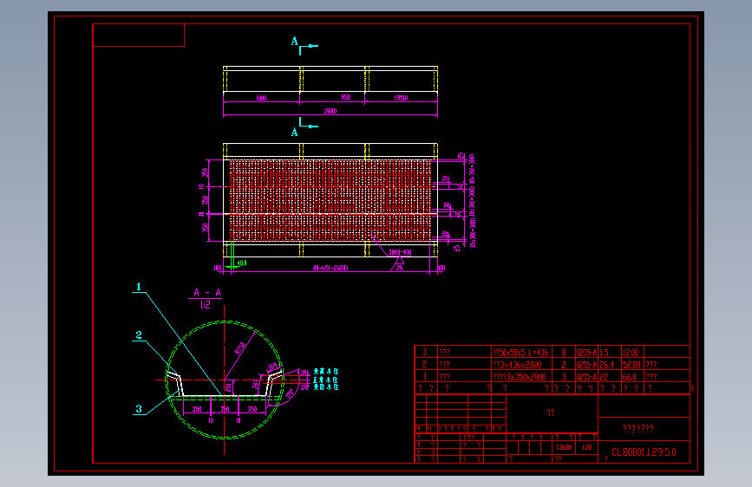Pick the R759 radius dimension
The height and width of the screenshot is (487, 752).
point(239,348)
